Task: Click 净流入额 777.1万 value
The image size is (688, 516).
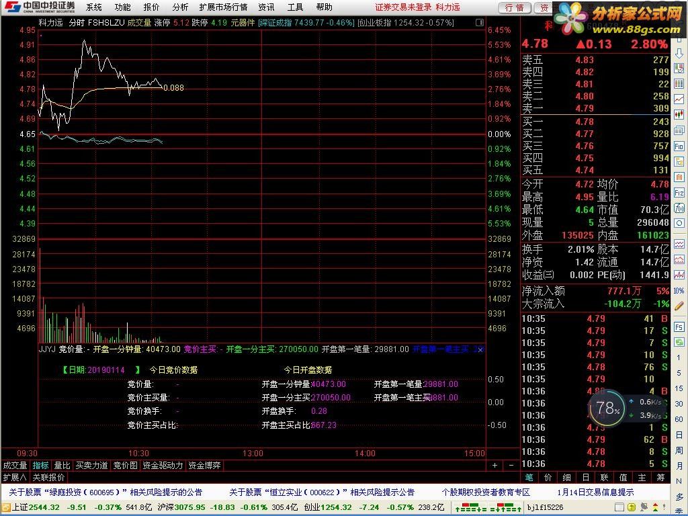Action: pos(624,291)
